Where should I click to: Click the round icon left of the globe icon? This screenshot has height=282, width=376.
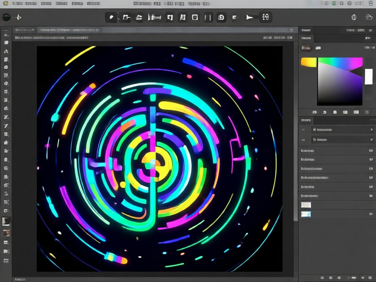click(x=354, y=17)
